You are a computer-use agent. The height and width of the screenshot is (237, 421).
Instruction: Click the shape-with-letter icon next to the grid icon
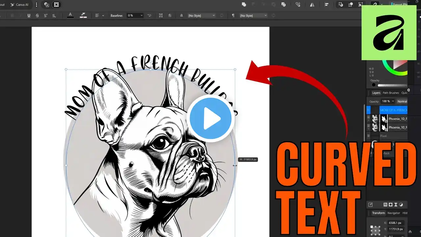(46, 5)
